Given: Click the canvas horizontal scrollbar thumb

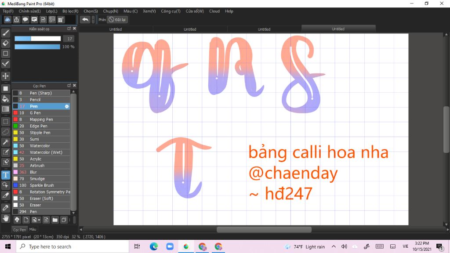Looking at the screenshot, I should click(x=264, y=229).
